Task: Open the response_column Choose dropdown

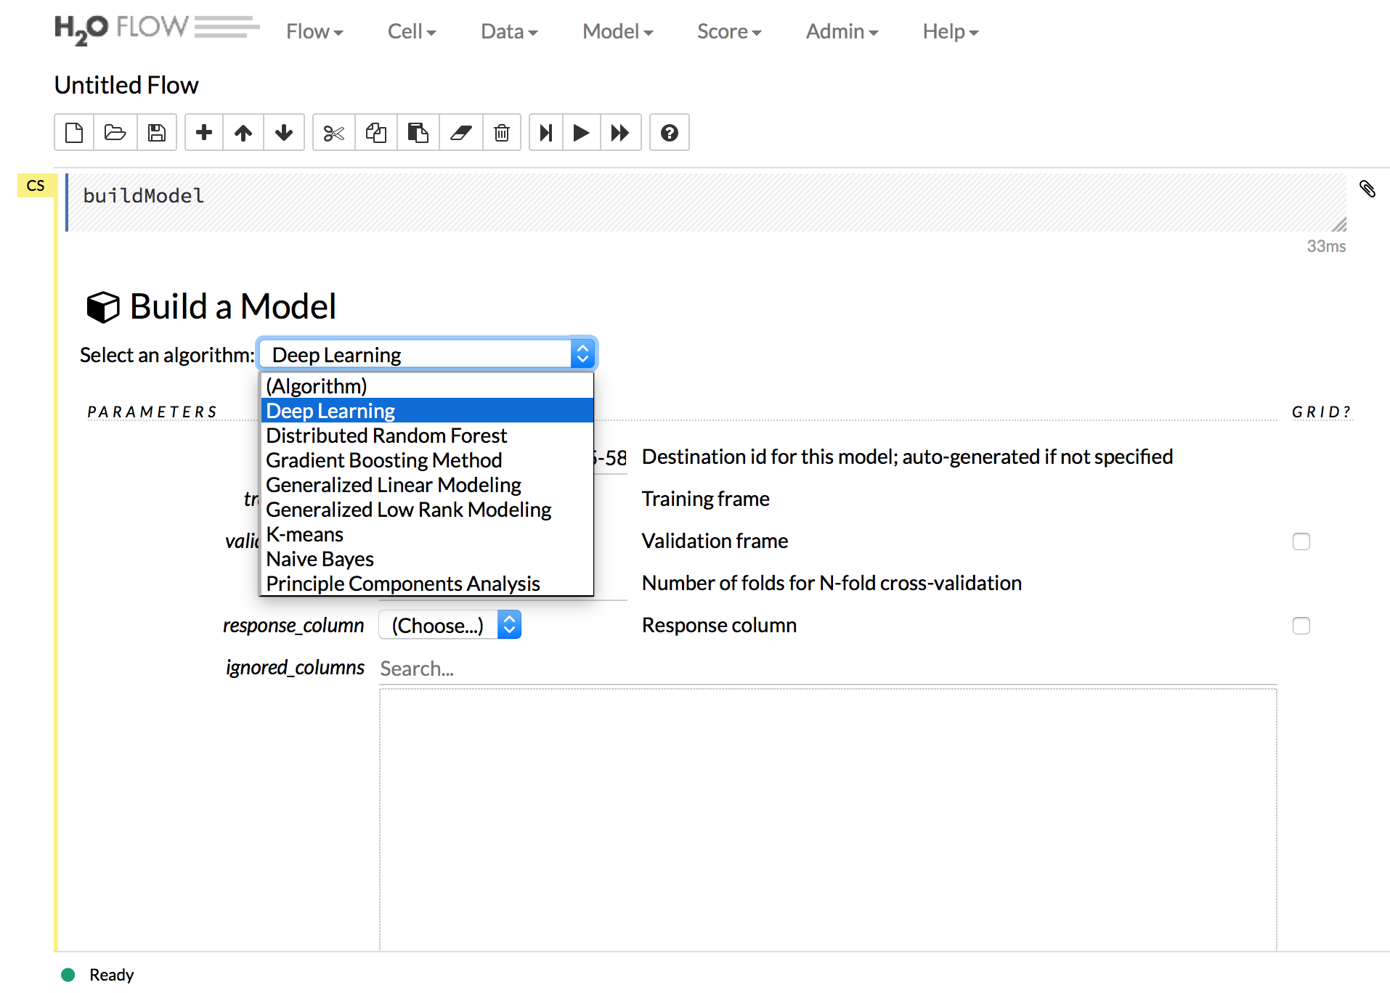Action: [450, 625]
